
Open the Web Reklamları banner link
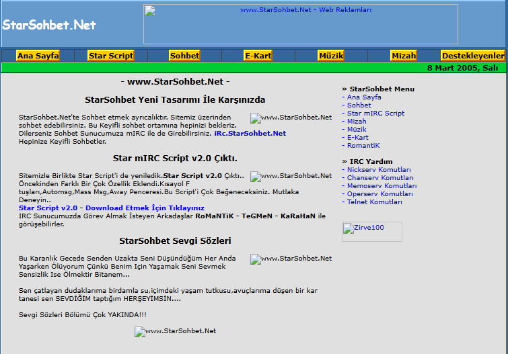coord(305,10)
